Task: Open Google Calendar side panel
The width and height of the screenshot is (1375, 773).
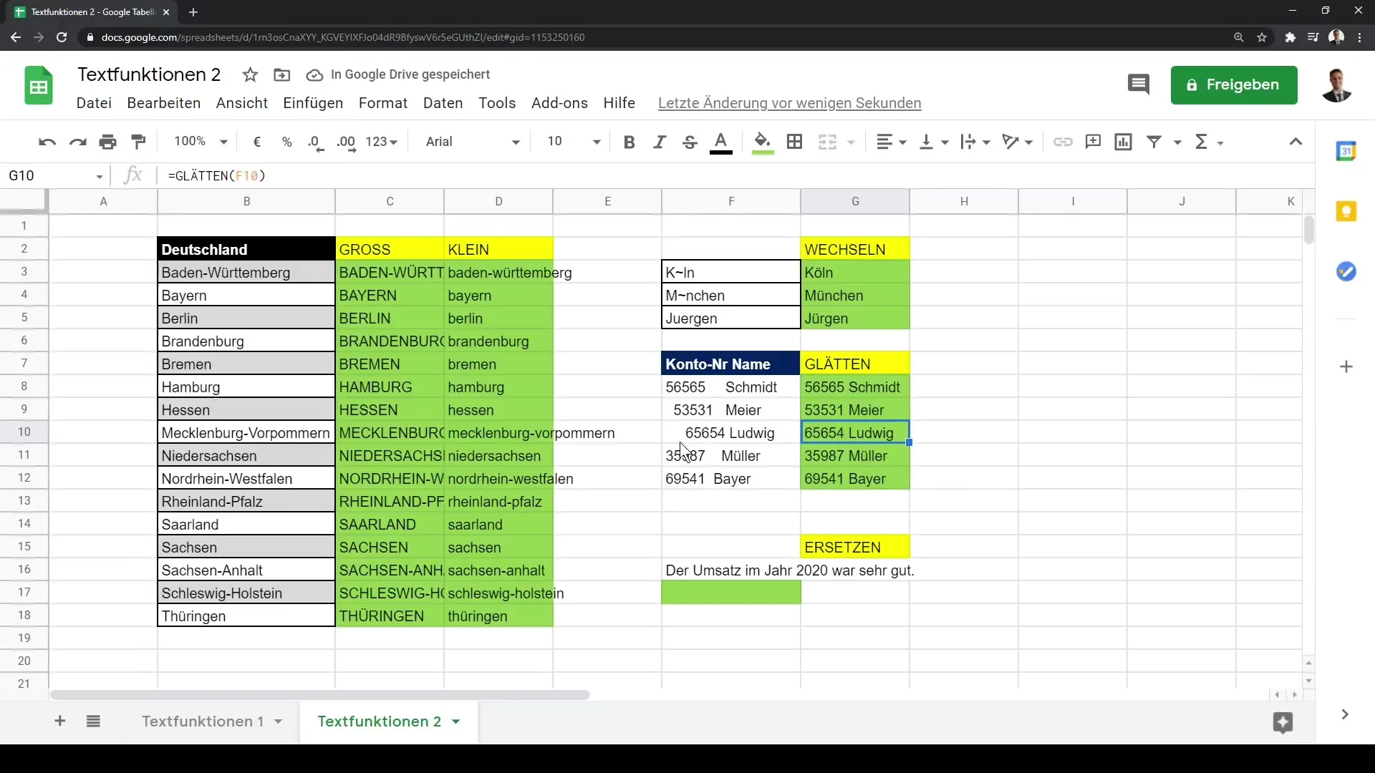Action: (x=1346, y=151)
